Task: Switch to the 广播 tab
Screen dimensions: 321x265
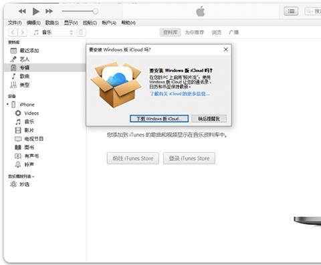Action: point(234,33)
